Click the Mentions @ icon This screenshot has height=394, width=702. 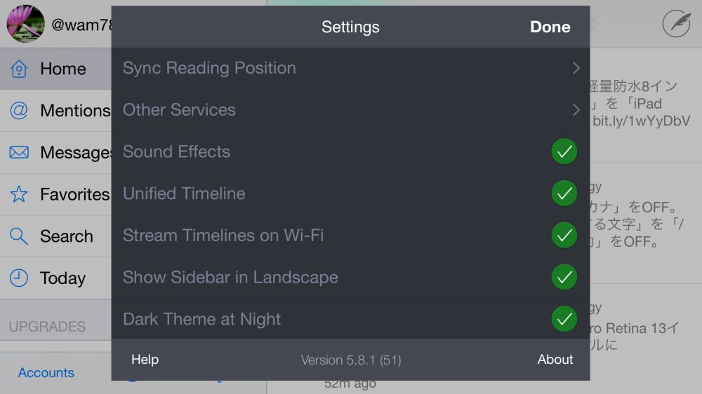click(x=19, y=110)
